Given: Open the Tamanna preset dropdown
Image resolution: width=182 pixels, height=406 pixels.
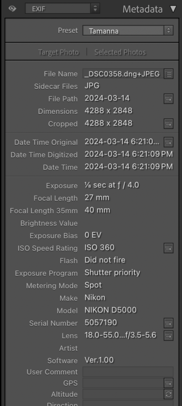Looking at the screenshot, I should [128, 31].
